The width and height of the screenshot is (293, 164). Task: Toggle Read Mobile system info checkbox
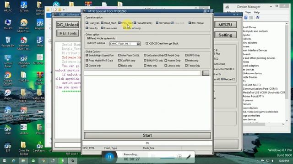click(x=88, y=38)
